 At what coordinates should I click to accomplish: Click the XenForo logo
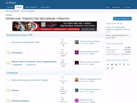[11, 3]
